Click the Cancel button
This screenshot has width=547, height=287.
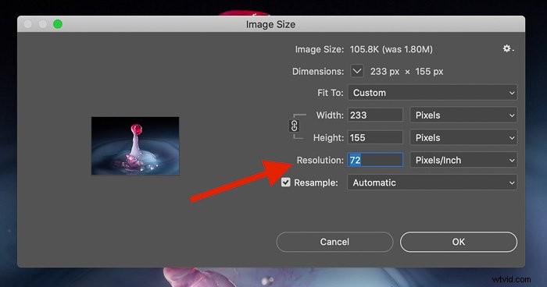point(334,242)
